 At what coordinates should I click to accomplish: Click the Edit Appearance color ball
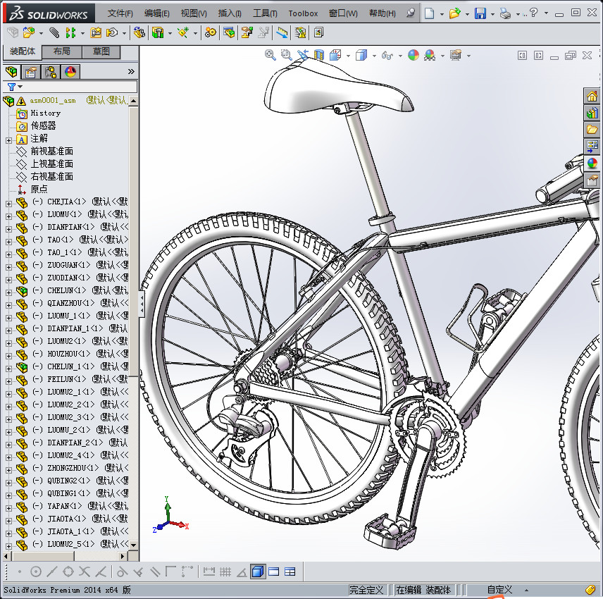point(414,56)
